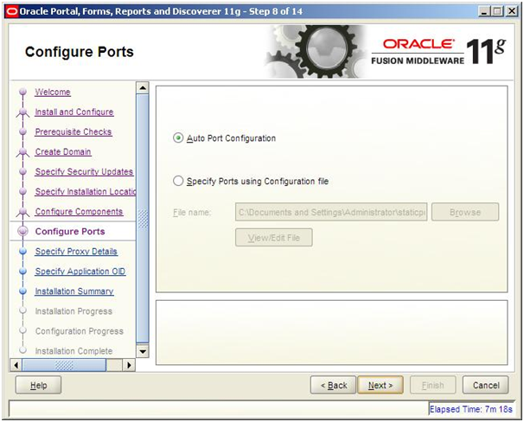Go to the Create Domain step
The image size is (524, 422).
click(62, 152)
